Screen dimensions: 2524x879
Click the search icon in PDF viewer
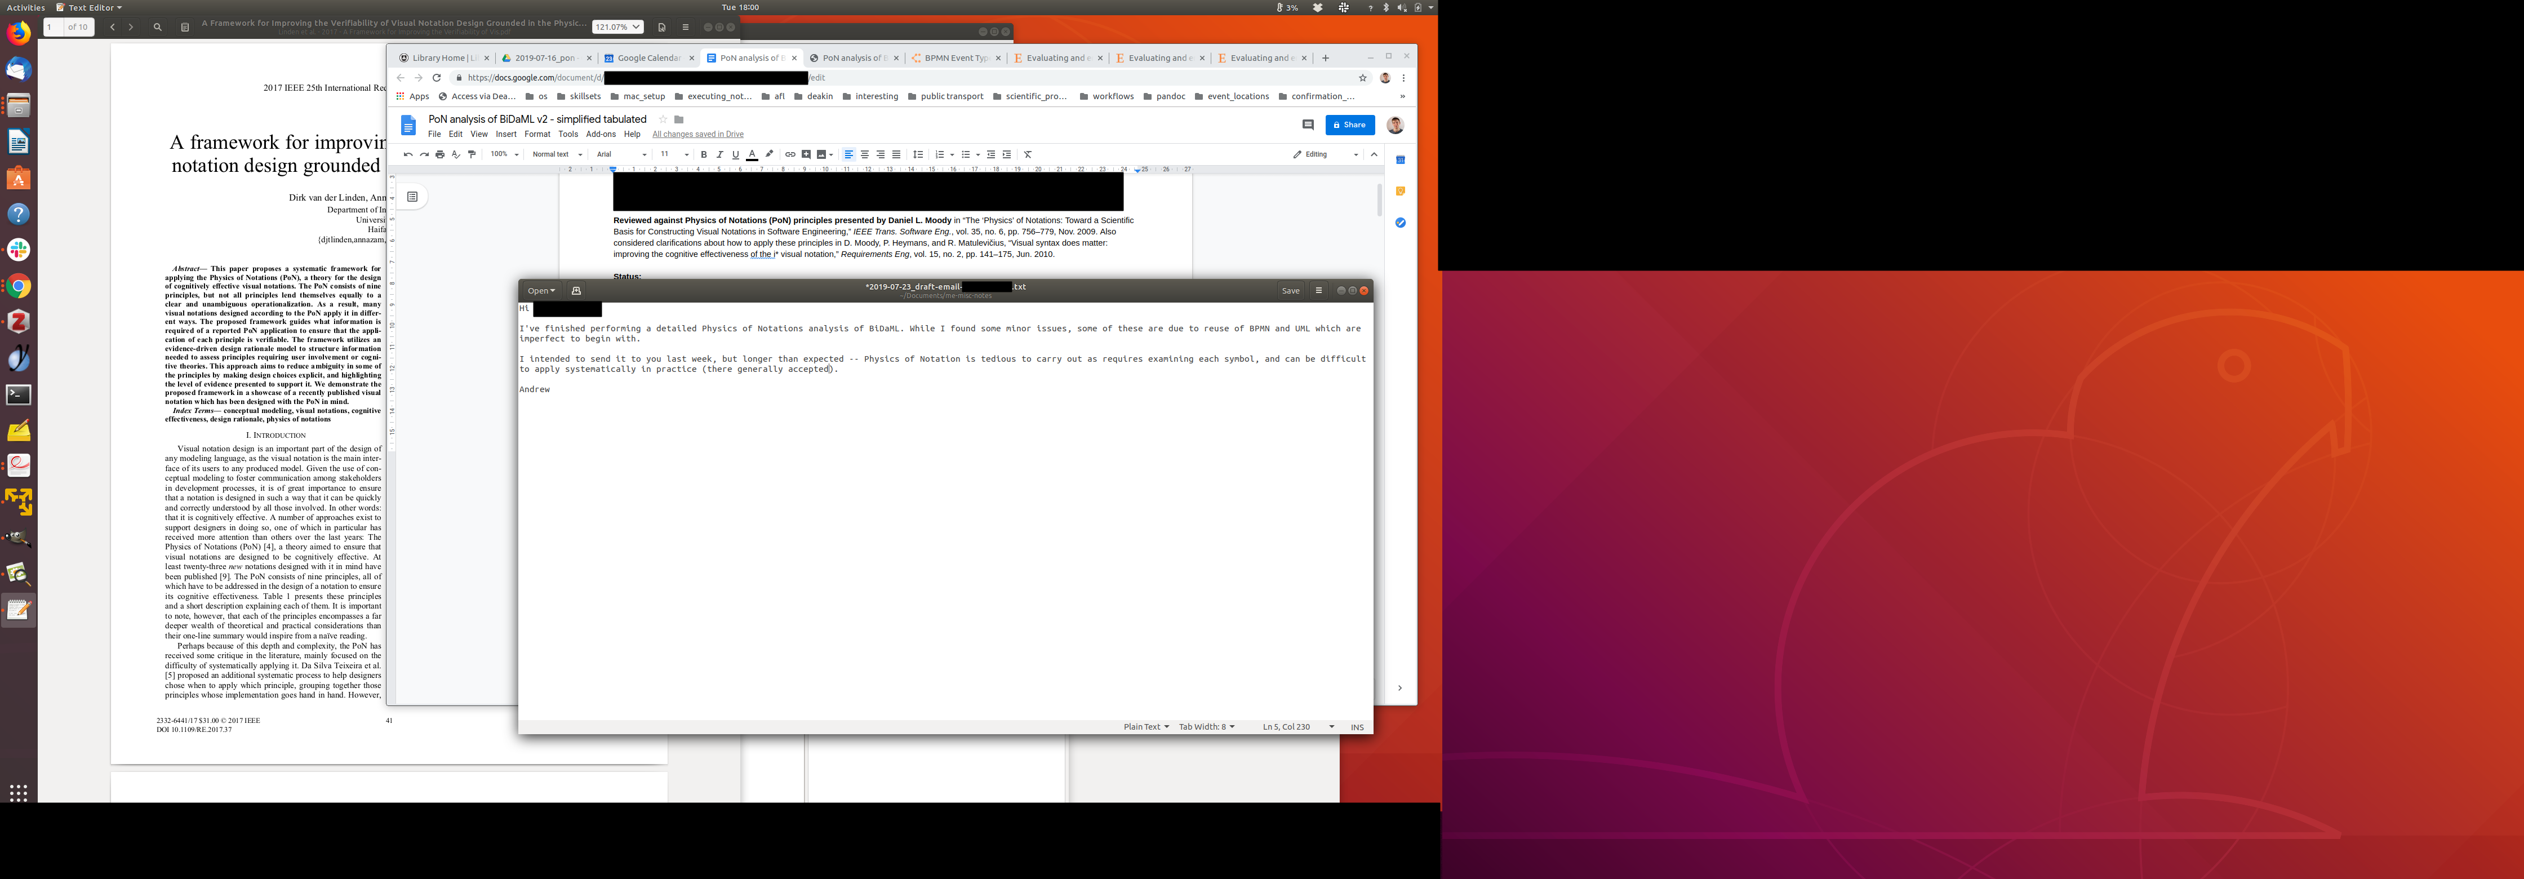[x=158, y=28]
